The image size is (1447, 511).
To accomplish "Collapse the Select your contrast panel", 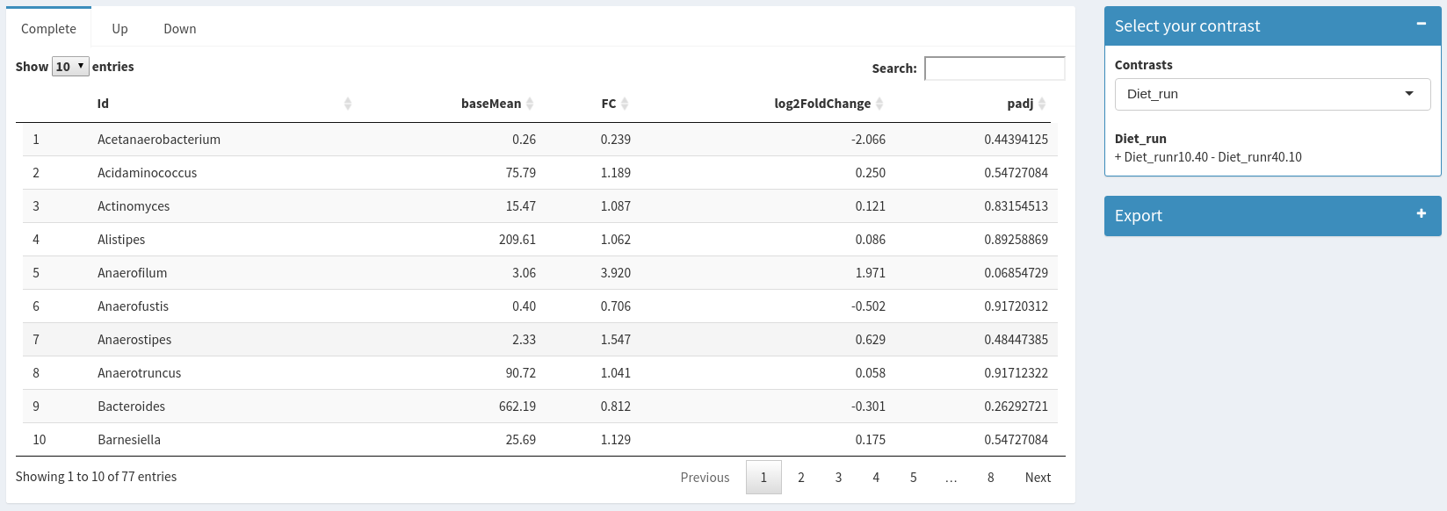I will (x=1421, y=25).
